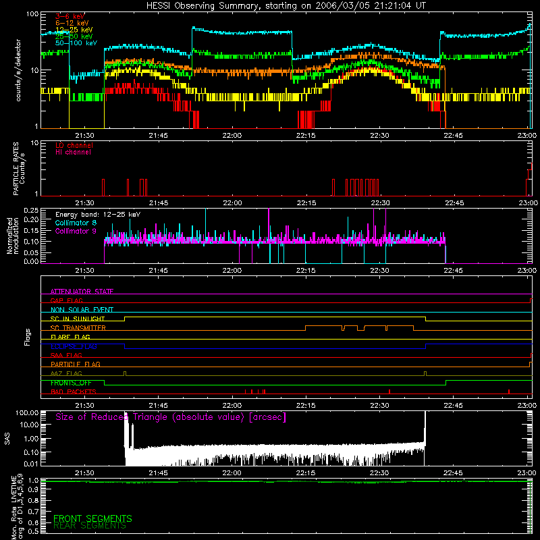Image resolution: width=540 pixels, height=540 pixels.
Task: Click the '0.9' tick on livetime axis
Action: coord(33,490)
